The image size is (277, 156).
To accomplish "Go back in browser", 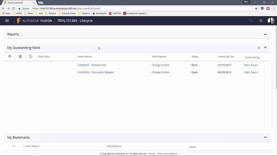I will tap(3, 9).
